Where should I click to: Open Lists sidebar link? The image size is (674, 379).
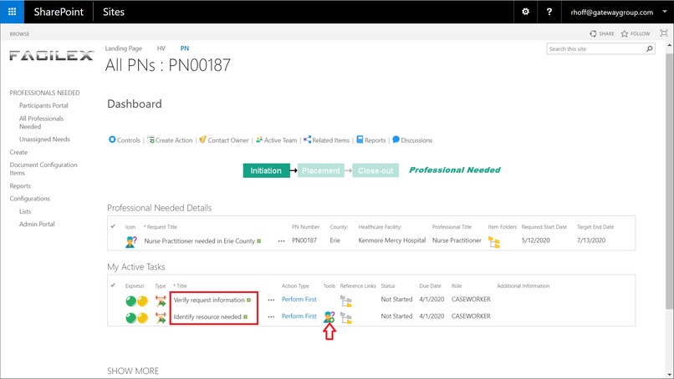(25, 211)
